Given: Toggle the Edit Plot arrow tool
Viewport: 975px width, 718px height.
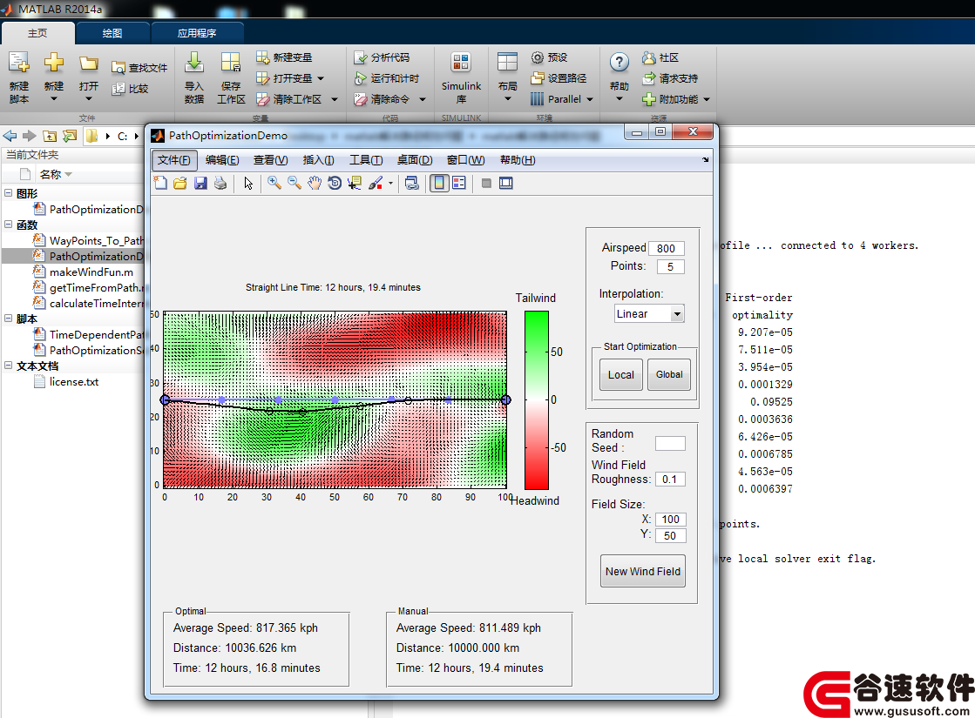Looking at the screenshot, I should point(248,184).
